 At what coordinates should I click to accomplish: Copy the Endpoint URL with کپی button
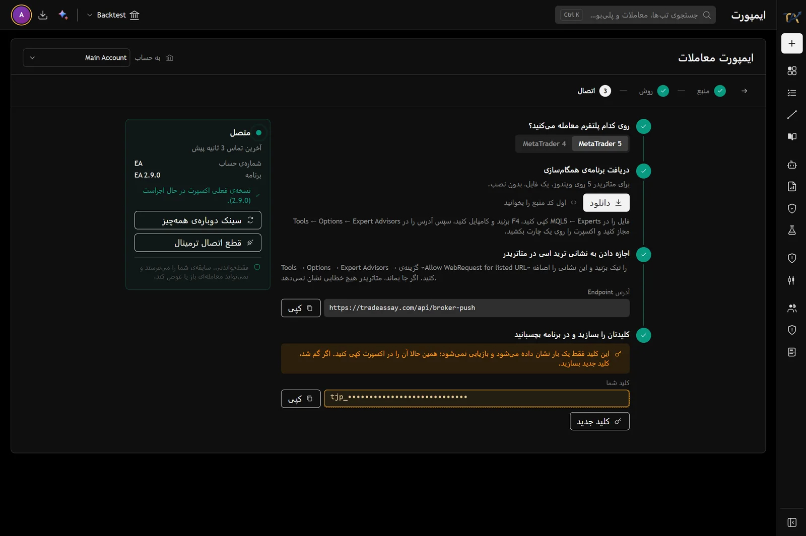pyautogui.click(x=301, y=308)
